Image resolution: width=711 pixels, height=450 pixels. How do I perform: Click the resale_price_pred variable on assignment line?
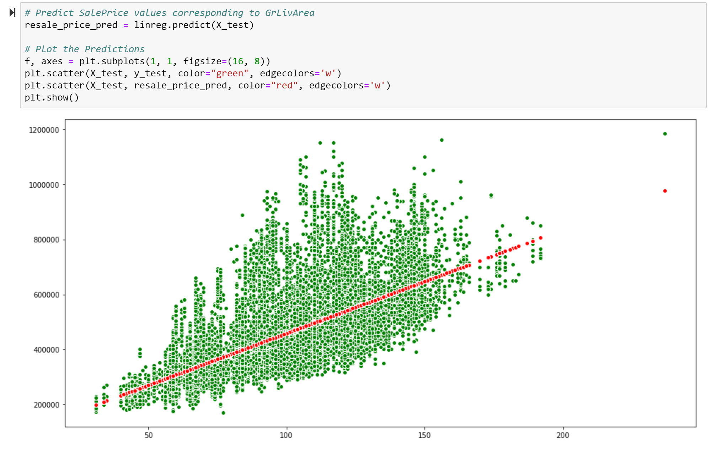(71, 25)
